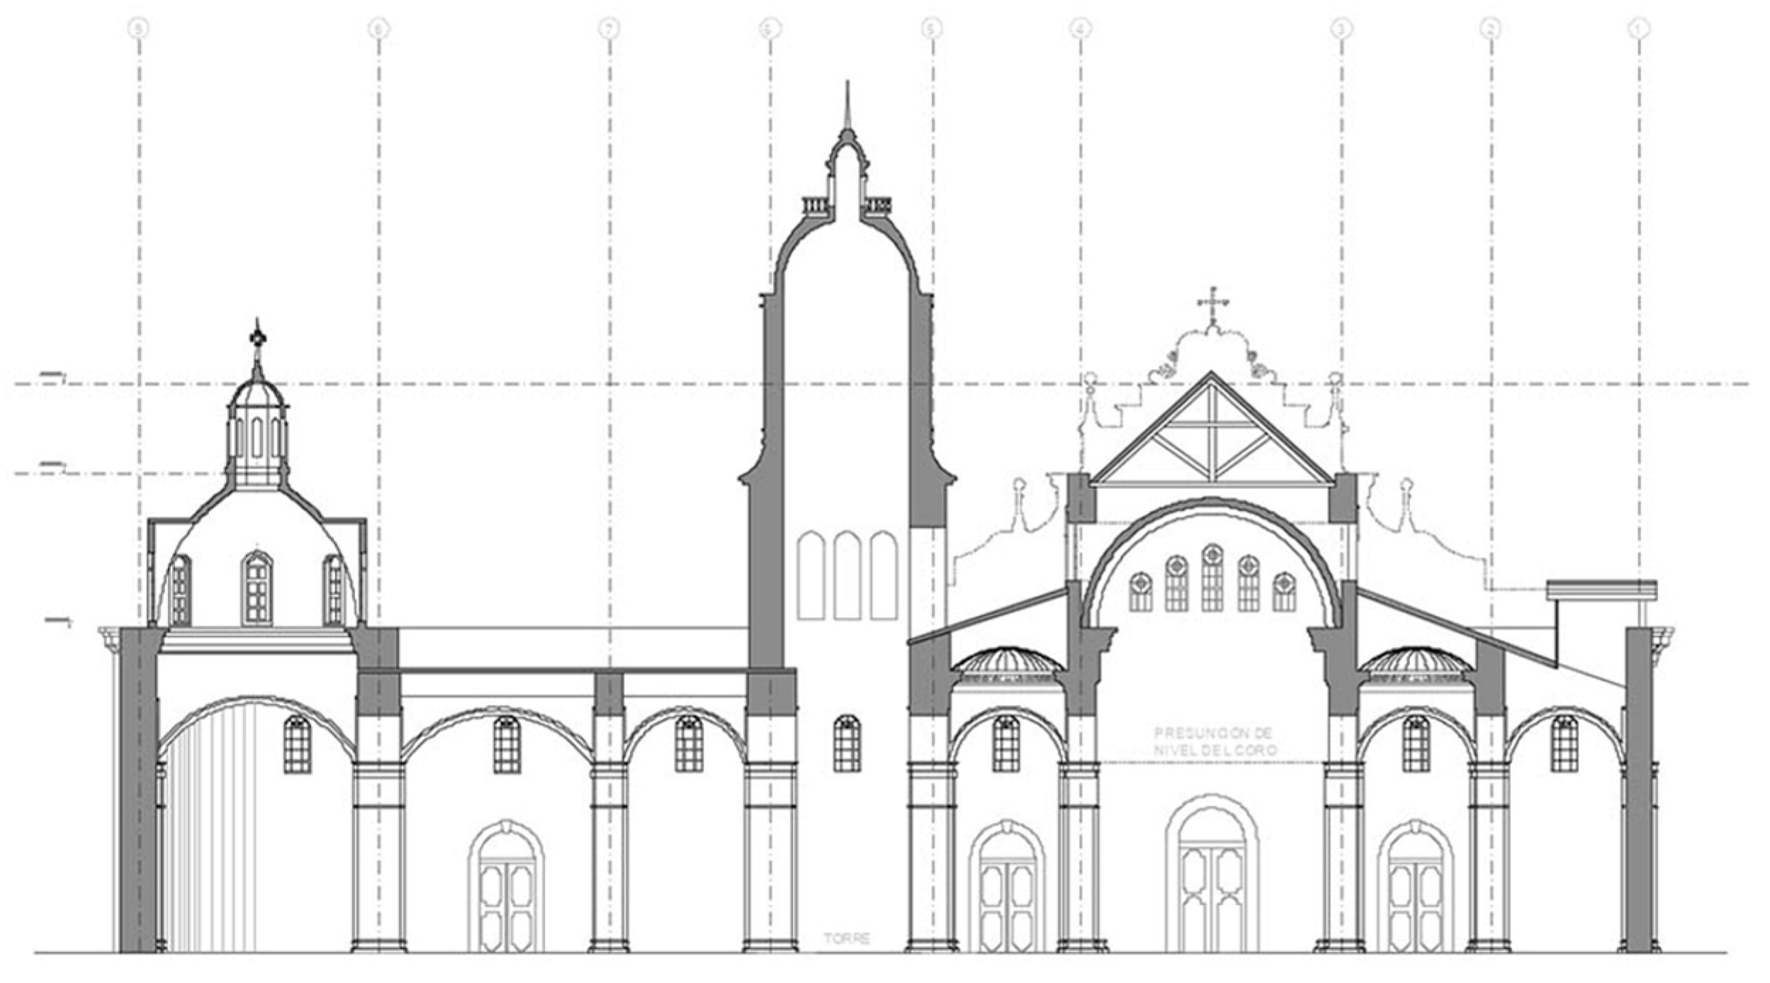The width and height of the screenshot is (1770, 983).
Task: Click grid bubble number 4
Action: tap(1080, 29)
